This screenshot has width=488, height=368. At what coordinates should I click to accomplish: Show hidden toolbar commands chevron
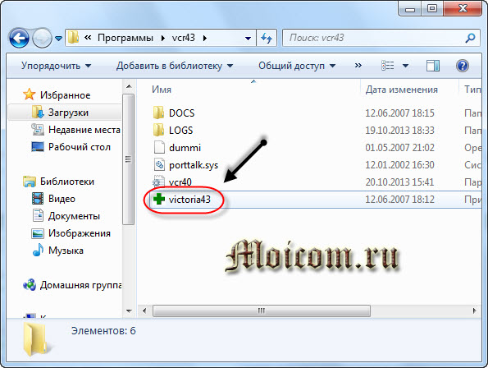pos(358,66)
